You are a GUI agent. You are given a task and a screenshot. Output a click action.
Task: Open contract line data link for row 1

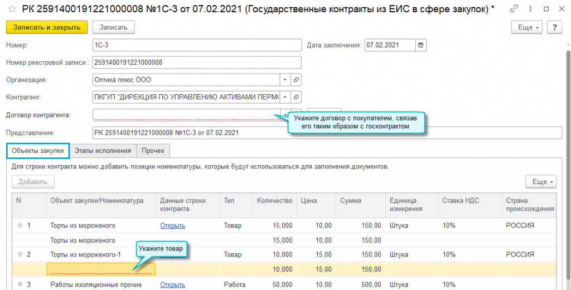(173, 225)
